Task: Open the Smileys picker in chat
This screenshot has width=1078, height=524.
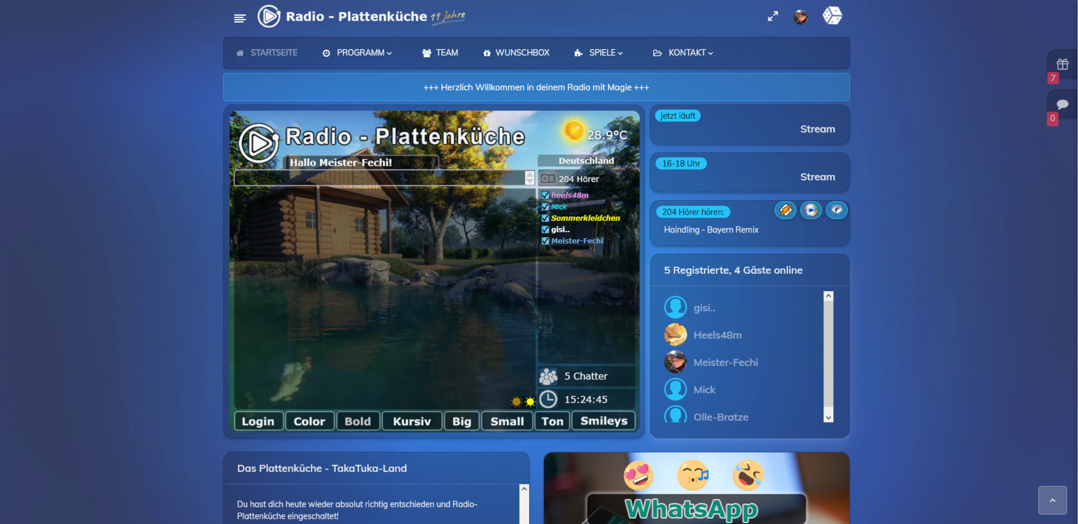Action: [x=603, y=421]
